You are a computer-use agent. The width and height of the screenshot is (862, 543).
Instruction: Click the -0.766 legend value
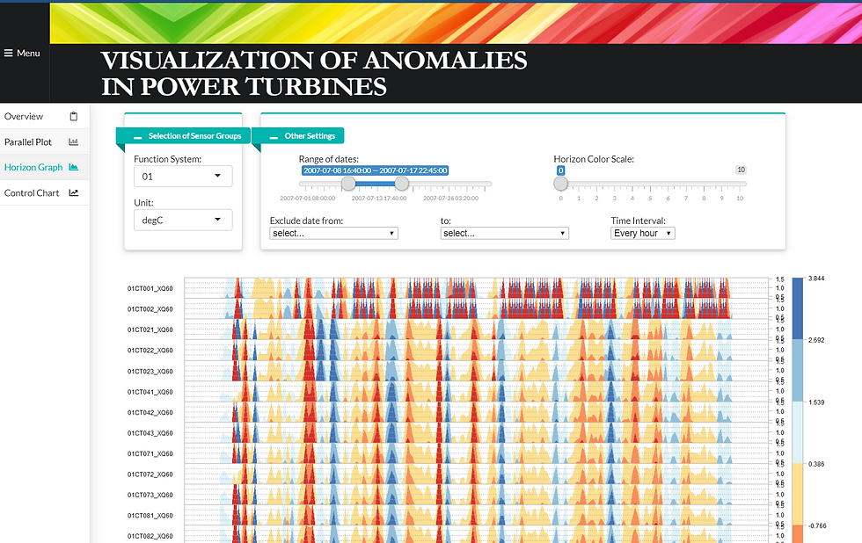point(817,526)
